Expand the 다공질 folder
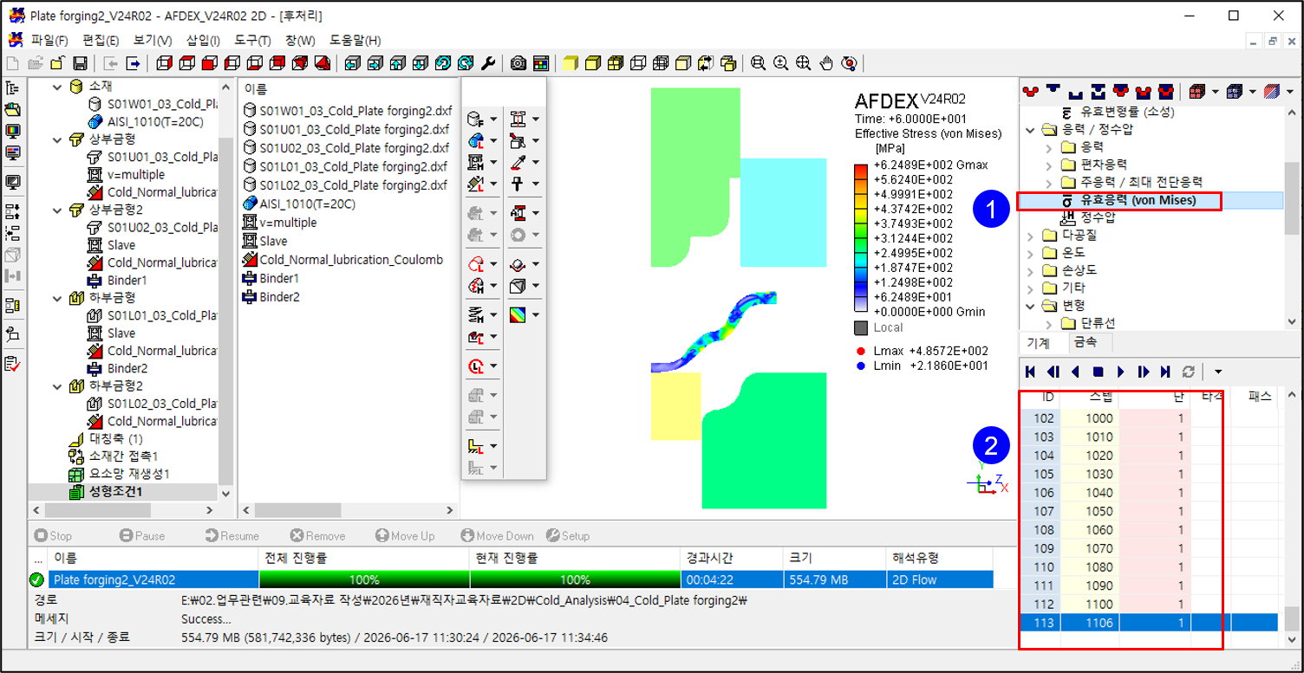Image resolution: width=1304 pixels, height=673 pixels. [1030, 235]
